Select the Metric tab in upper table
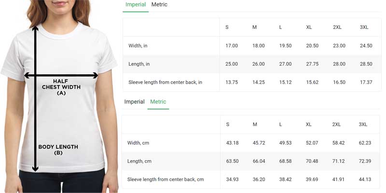The width and height of the screenshot is (386, 193). pos(159,4)
